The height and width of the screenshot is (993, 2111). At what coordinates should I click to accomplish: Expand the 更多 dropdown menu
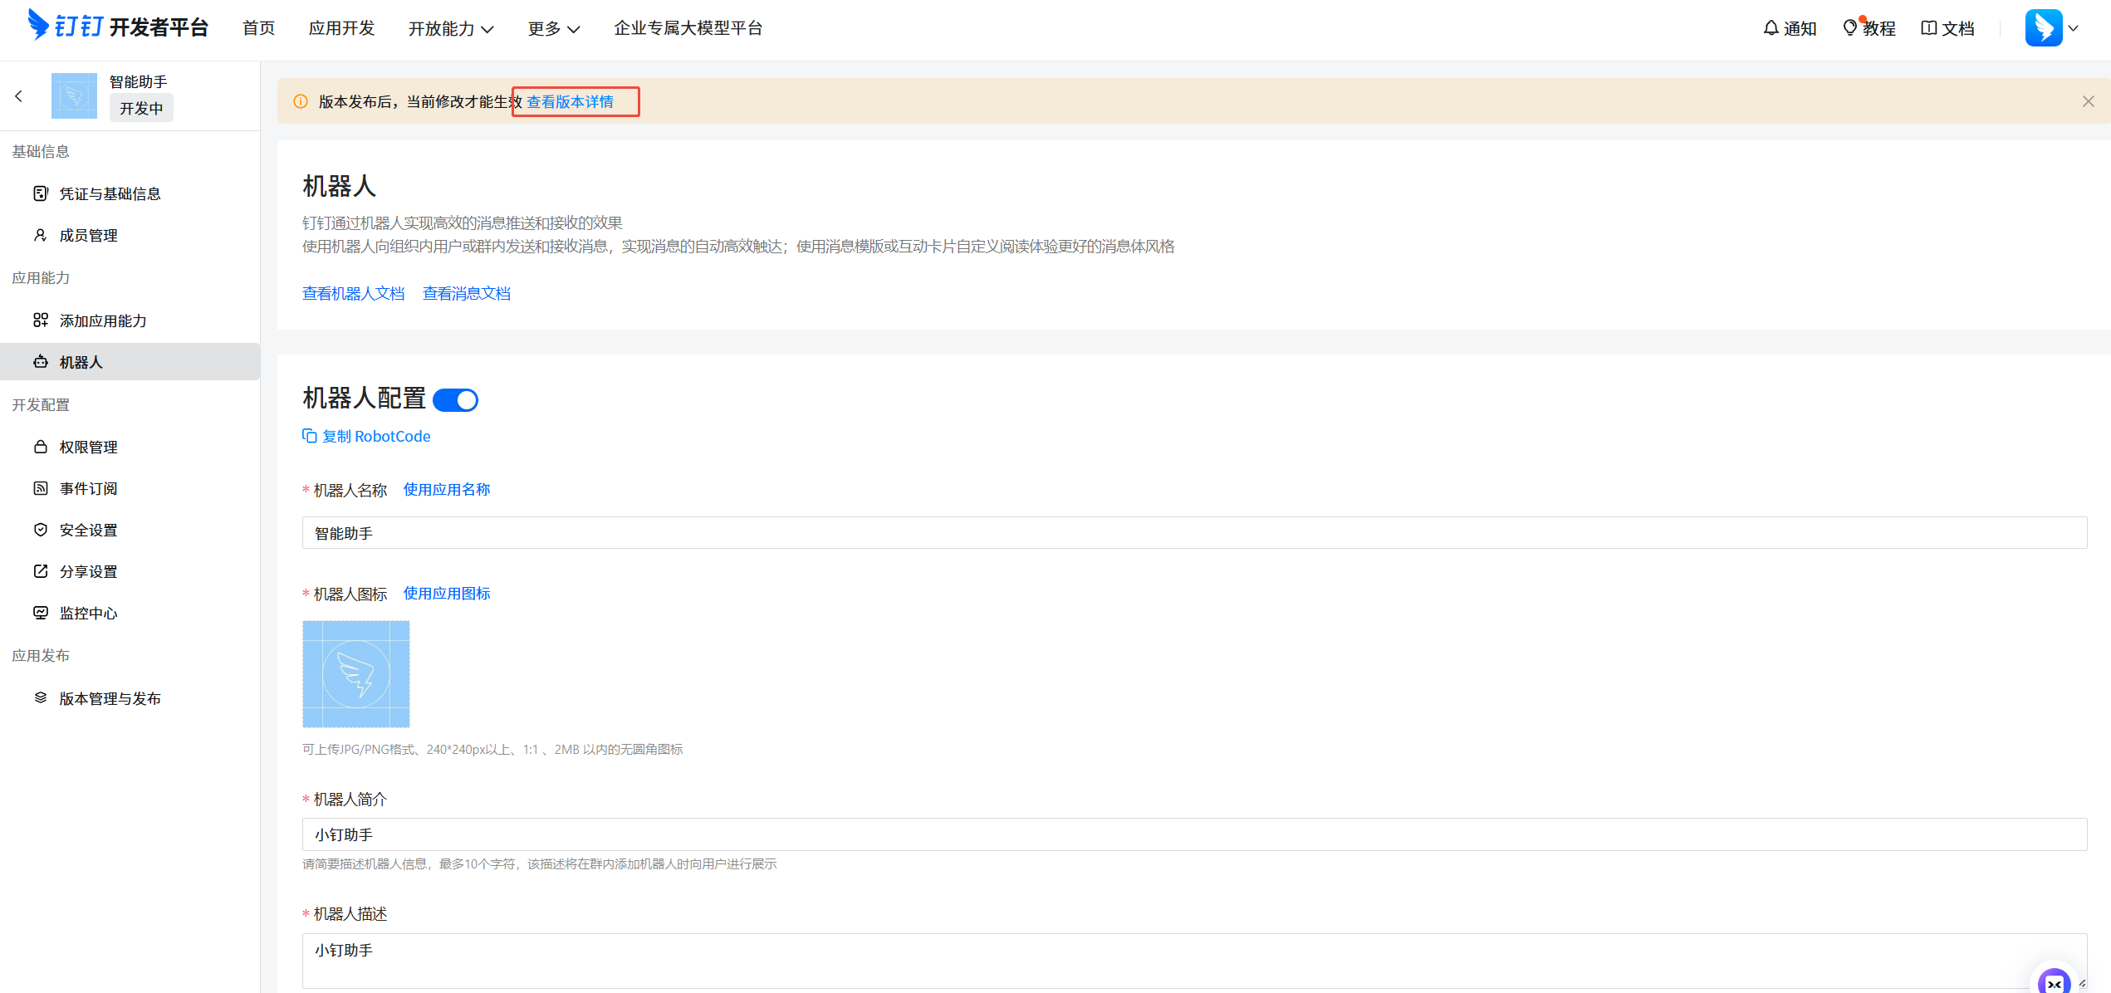pyautogui.click(x=554, y=28)
